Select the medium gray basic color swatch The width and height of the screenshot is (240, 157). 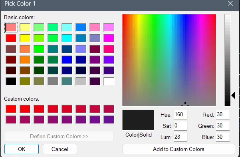(x=53, y=81)
